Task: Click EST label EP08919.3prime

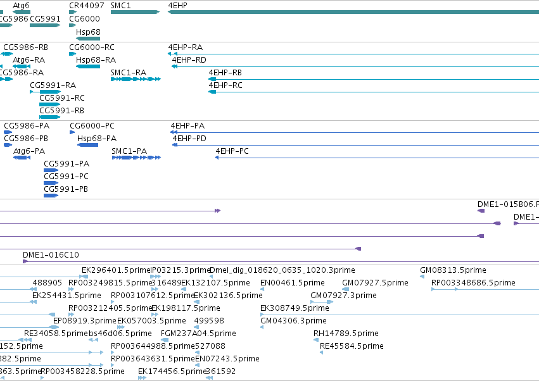Action: coord(85,321)
